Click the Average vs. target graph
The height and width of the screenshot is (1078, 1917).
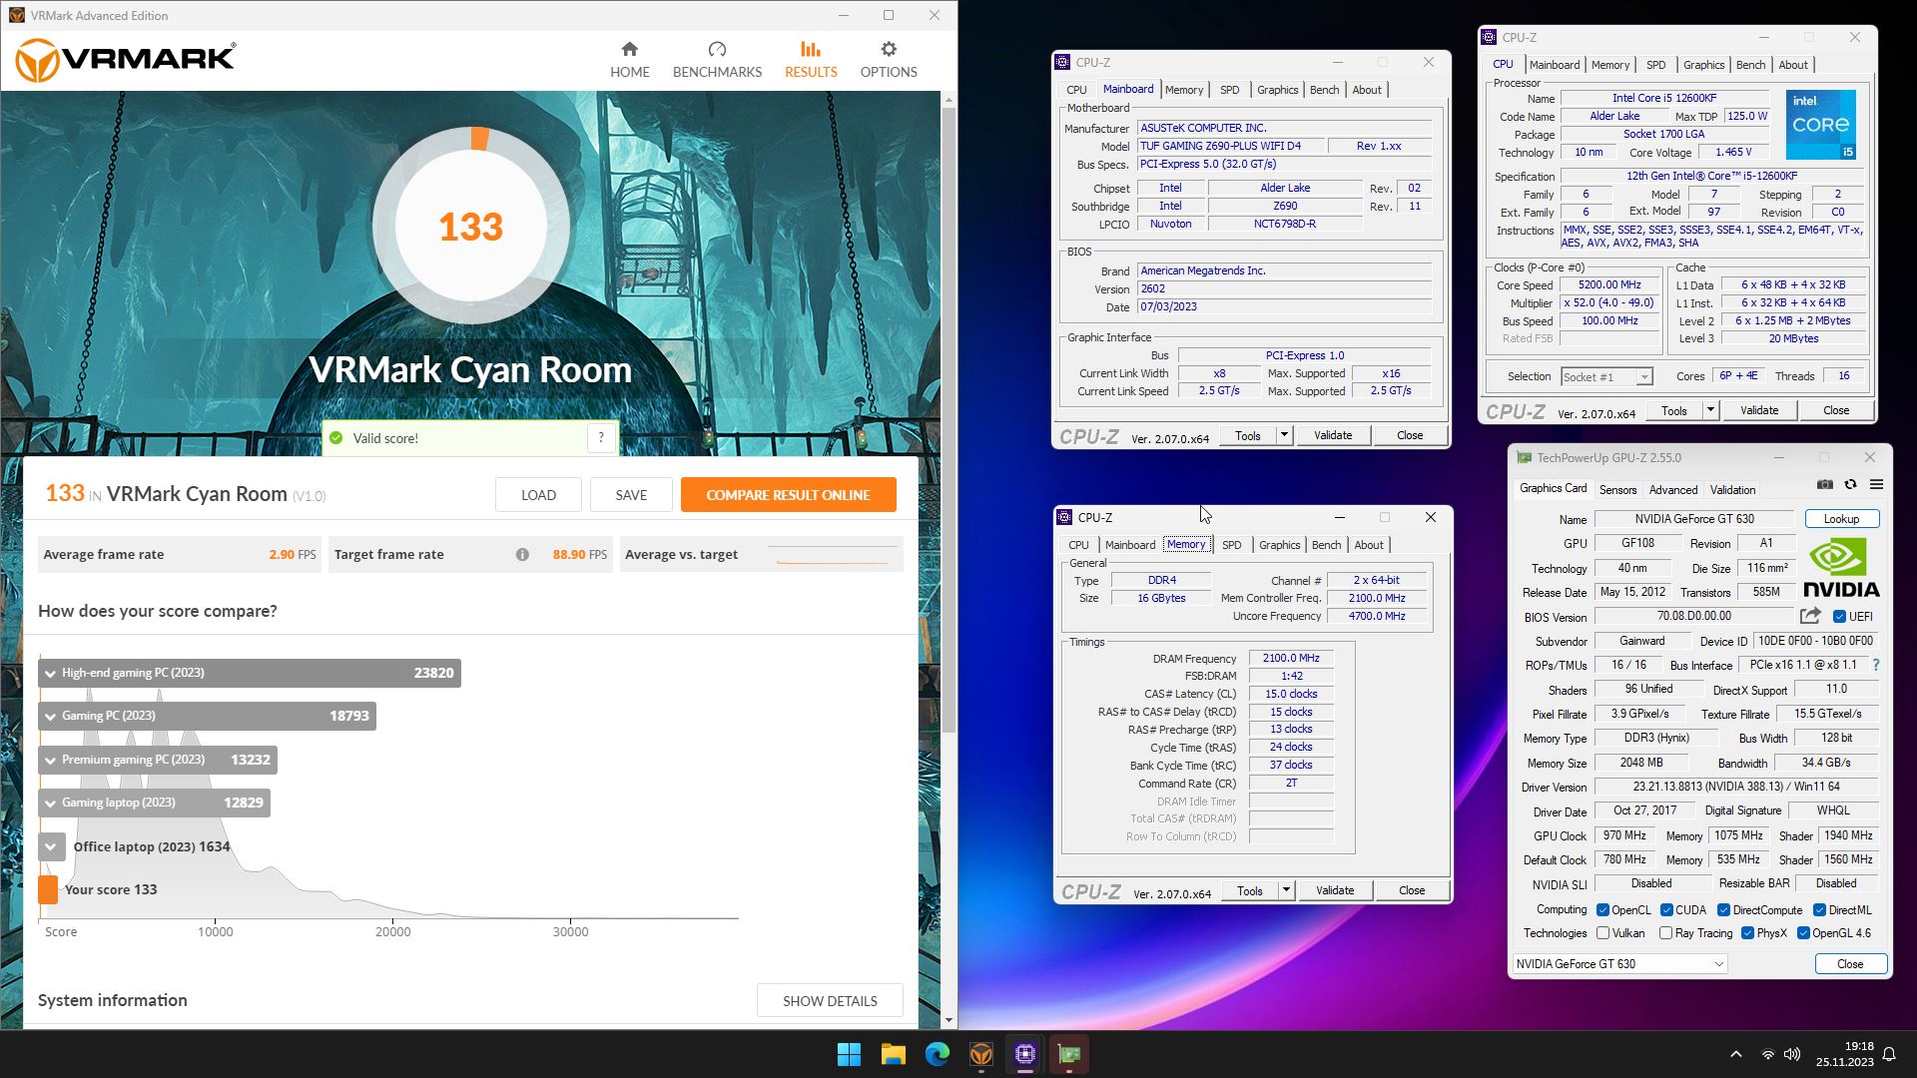click(x=833, y=555)
